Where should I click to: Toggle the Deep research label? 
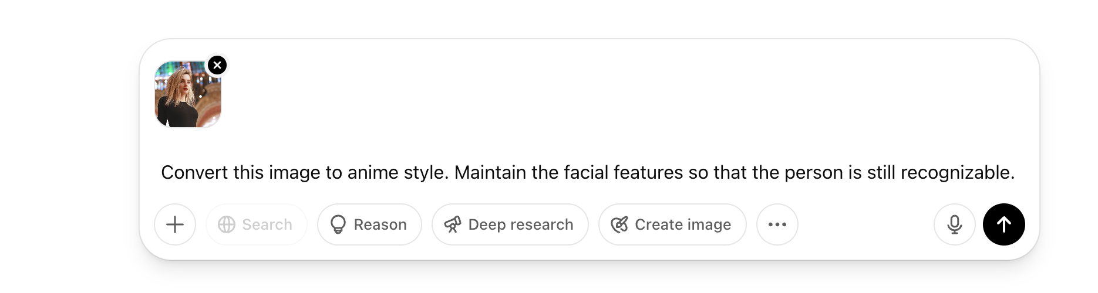click(x=520, y=224)
